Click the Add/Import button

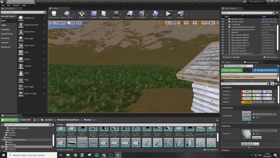pos(10,120)
